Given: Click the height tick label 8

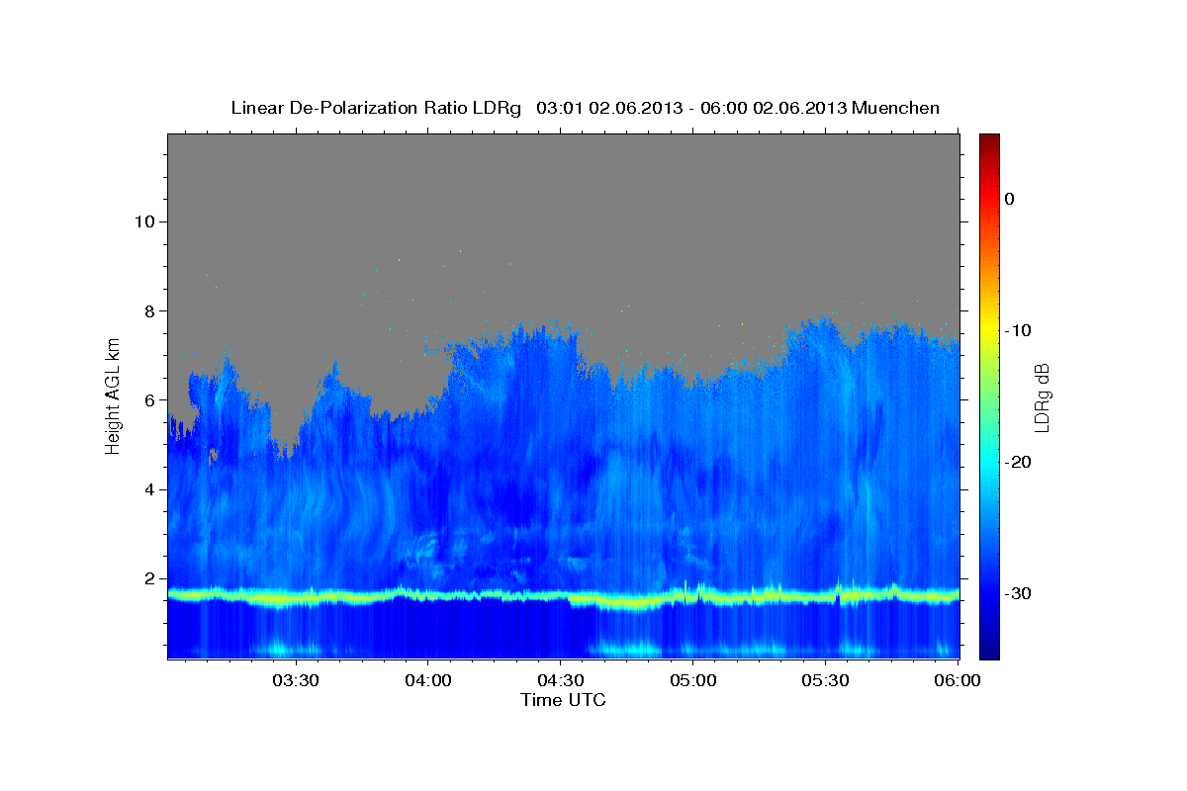Looking at the screenshot, I should tap(147, 310).
